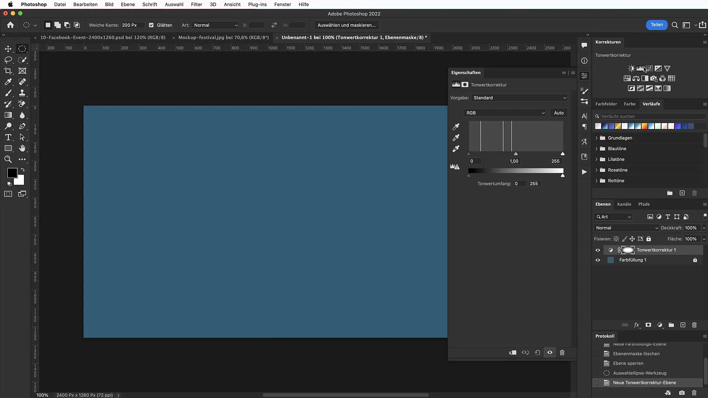
Task: Toggle Quick Mask mode
Action: click(x=8, y=194)
